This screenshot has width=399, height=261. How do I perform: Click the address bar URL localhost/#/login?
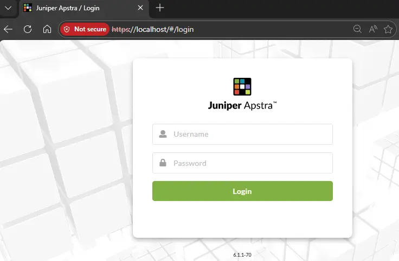point(153,29)
